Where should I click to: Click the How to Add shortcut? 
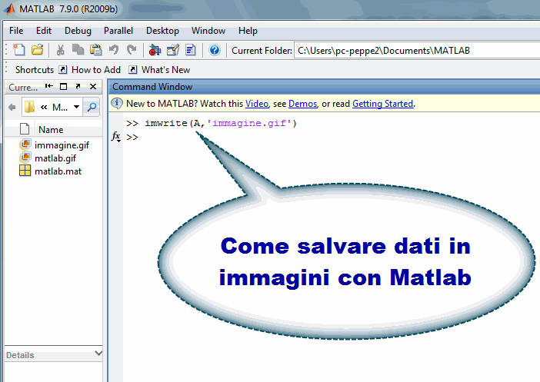click(x=96, y=70)
